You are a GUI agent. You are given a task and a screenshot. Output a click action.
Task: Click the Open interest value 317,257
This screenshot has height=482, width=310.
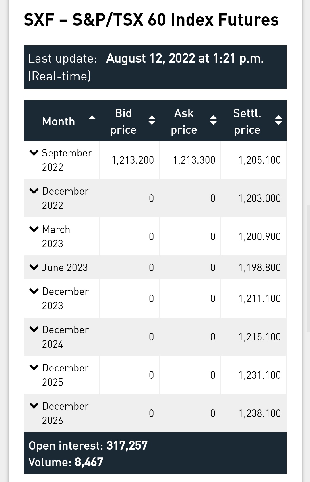(127, 446)
